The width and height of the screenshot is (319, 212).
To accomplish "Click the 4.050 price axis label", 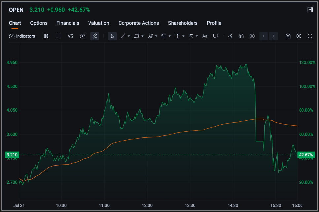I will [x=12, y=110].
